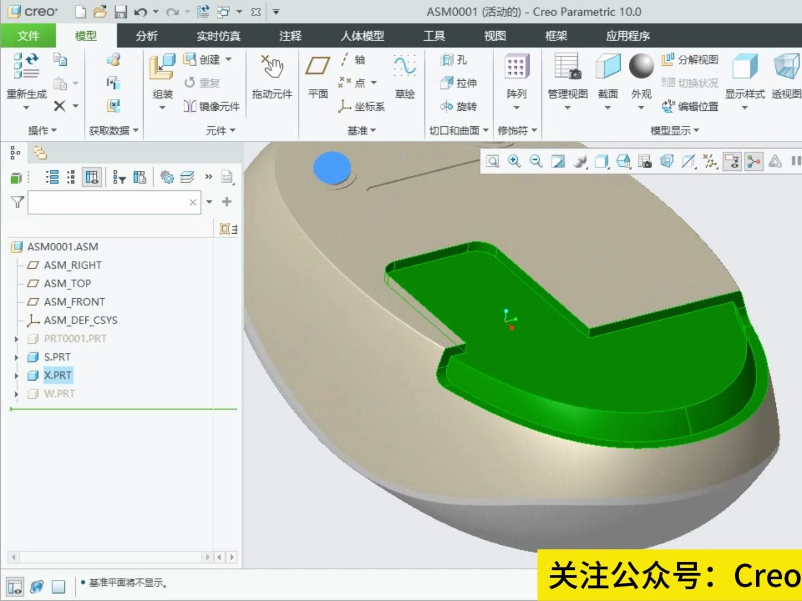Switch to the 分析 (Analysis) ribbon tab

click(x=146, y=36)
